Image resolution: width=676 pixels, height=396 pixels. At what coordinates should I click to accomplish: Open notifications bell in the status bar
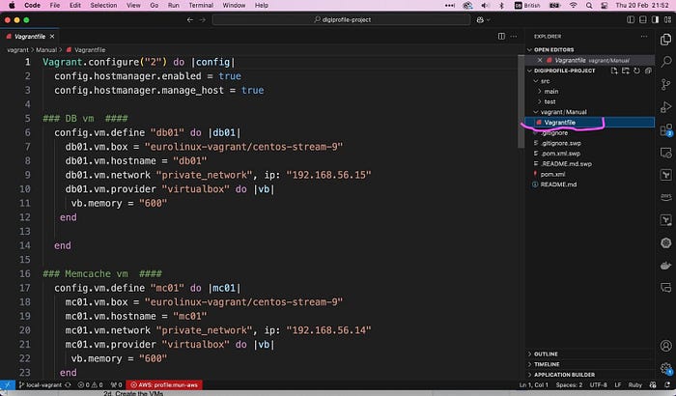[x=667, y=384]
